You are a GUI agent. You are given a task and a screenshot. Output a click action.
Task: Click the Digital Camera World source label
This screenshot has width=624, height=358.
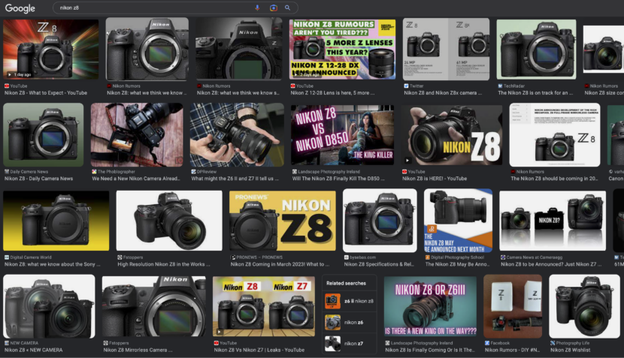[31, 257]
